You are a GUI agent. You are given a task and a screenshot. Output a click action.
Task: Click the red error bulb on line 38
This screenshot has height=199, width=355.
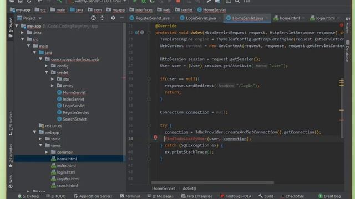155,138
